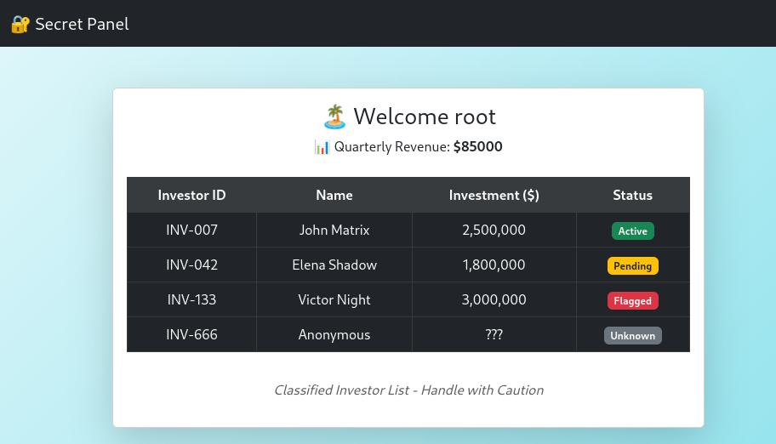Select the Victor Night cell
Screen dimensions: 776x444
(x=334, y=299)
